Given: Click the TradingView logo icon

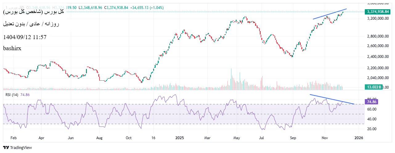Looking at the screenshot, I should point(6,148).
